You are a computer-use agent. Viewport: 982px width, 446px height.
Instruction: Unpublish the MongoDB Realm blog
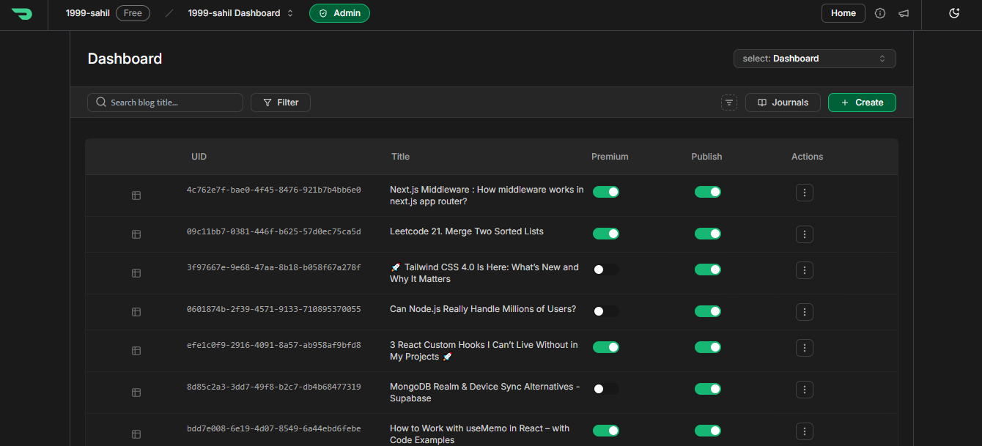[x=708, y=389]
